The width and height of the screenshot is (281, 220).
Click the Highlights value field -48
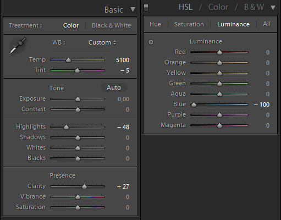[123, 127]
